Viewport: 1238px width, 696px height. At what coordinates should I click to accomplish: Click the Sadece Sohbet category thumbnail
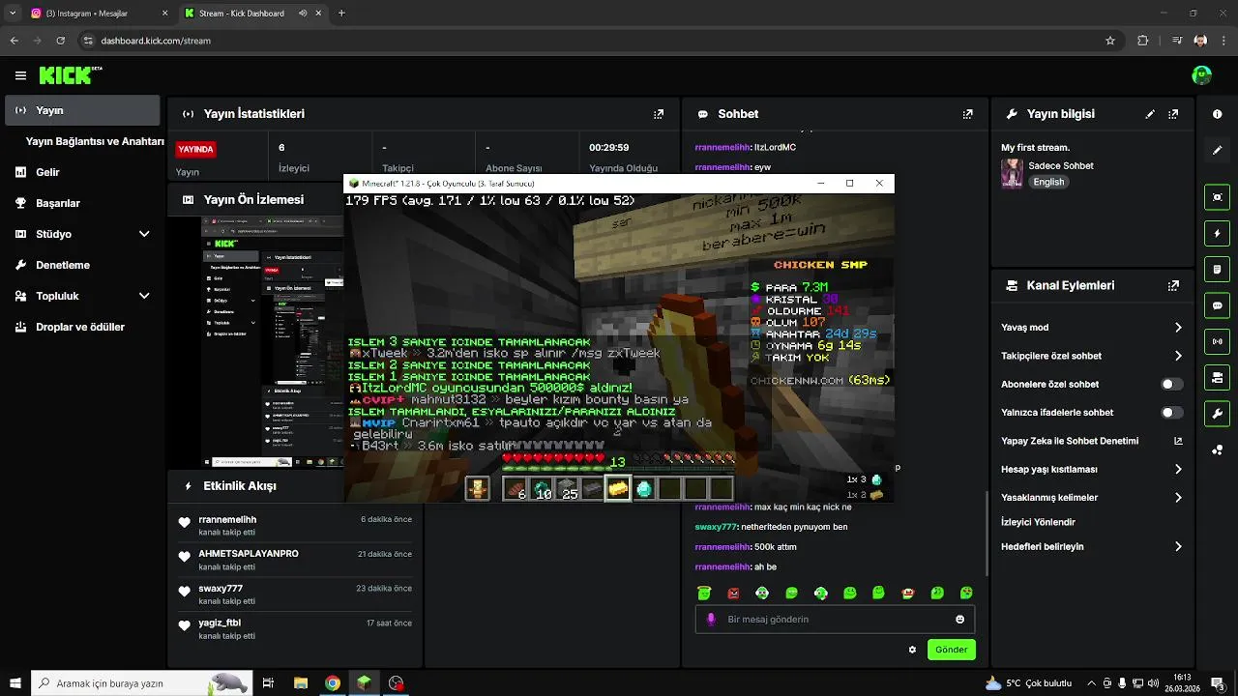(1012, 173)
